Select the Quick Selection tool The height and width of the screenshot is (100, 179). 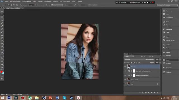pos(2,20)
